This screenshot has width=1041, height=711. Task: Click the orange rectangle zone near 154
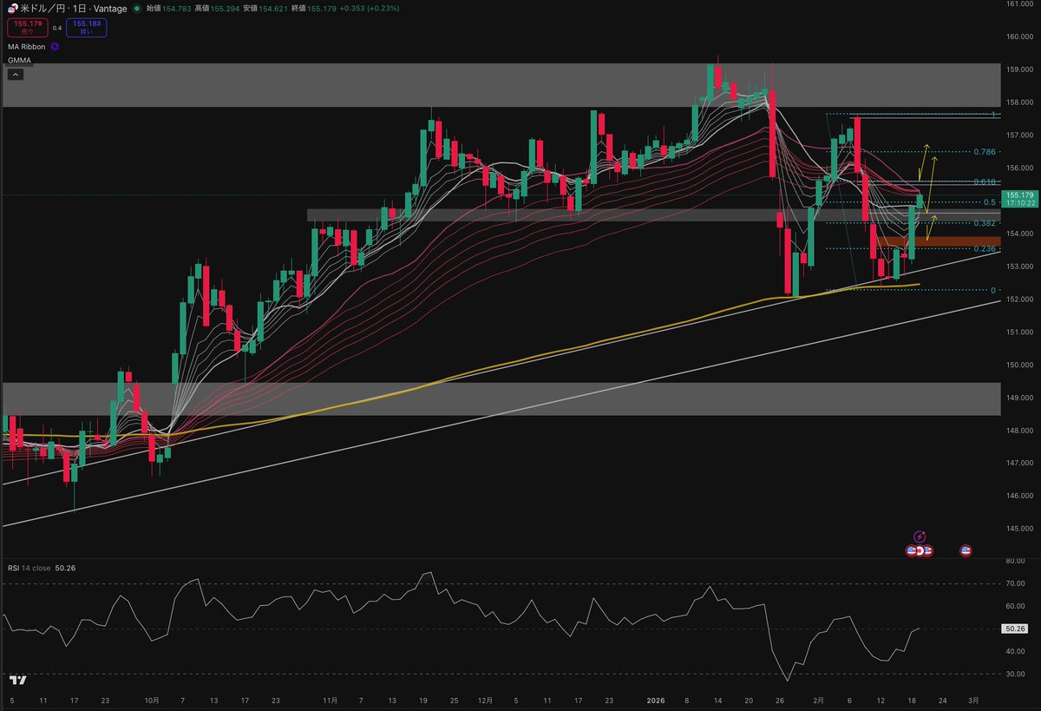pos(937,241)
